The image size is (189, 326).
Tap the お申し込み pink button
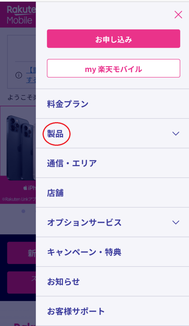click(x=113, y=39)
